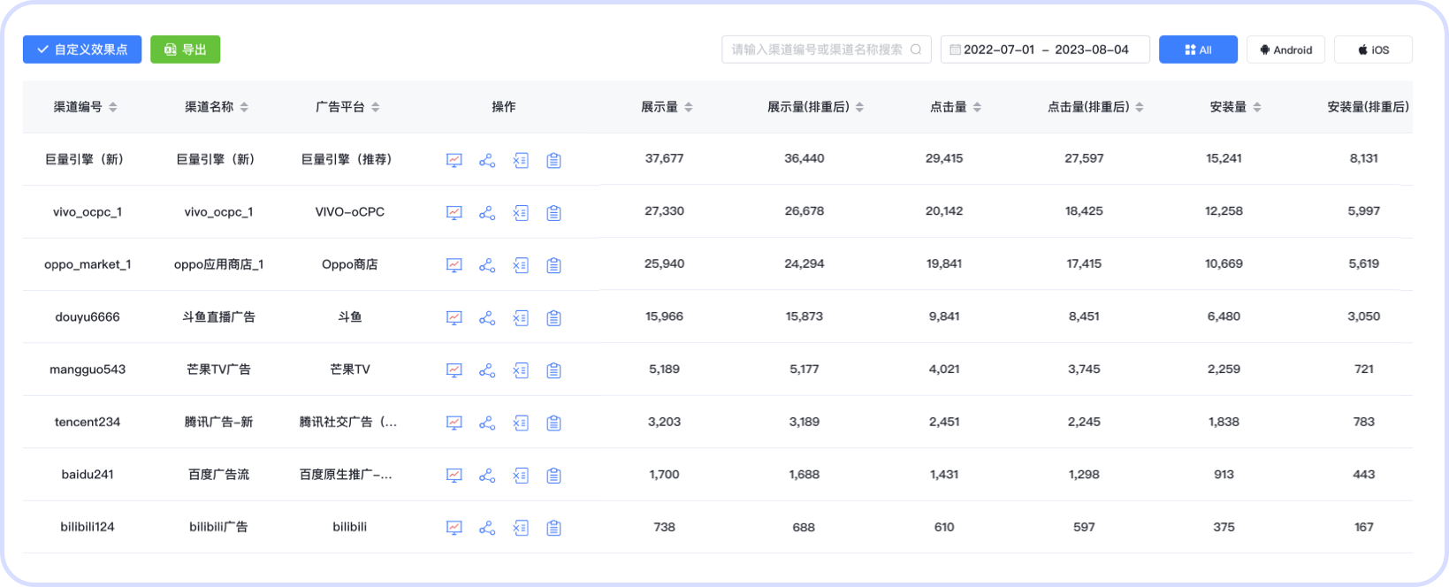
Task: Click share nodes icon in vivo_ocpc_1 row
Action: pos(487,213)
